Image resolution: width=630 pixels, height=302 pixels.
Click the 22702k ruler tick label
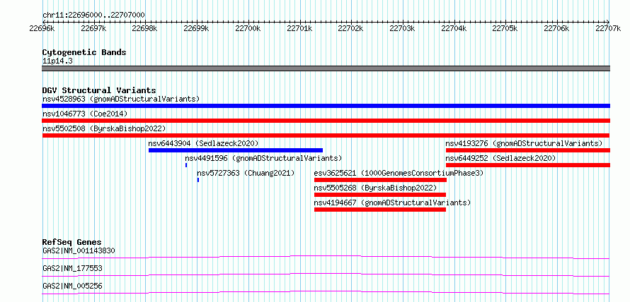pyautogui.click(x=351, y=28)
